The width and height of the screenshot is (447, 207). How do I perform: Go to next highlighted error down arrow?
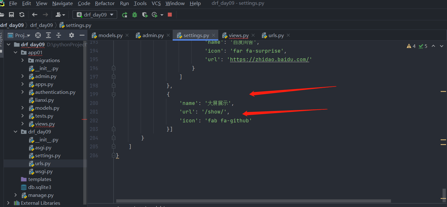pyautogui.click(x=441, y=46)
